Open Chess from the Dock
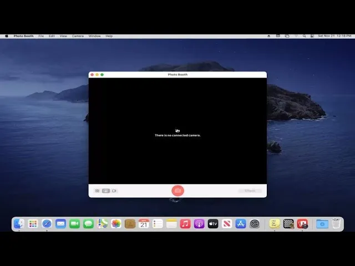Viewport: 355px width, 266px height. [288, 224]
